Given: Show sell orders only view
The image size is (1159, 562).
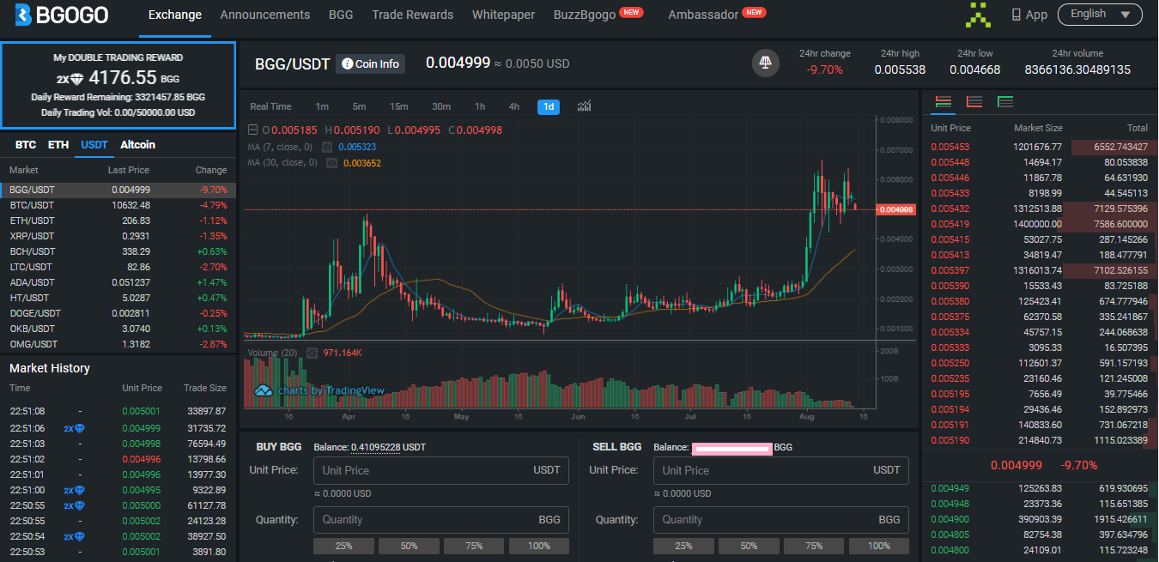Looking at the screenshot, I should point(974,102).
